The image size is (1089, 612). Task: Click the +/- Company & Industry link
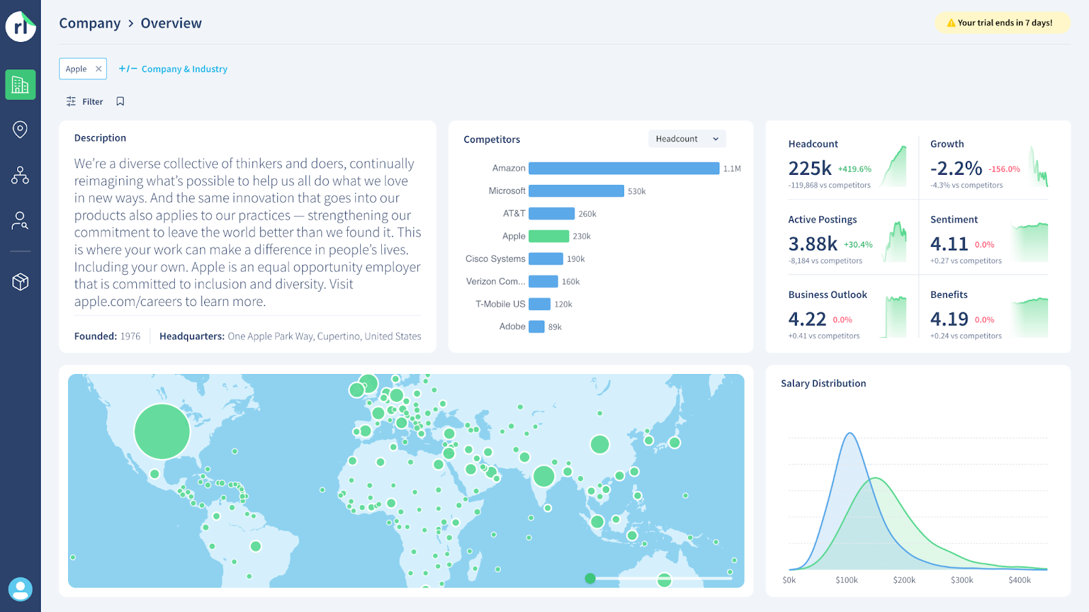point(173,69)
